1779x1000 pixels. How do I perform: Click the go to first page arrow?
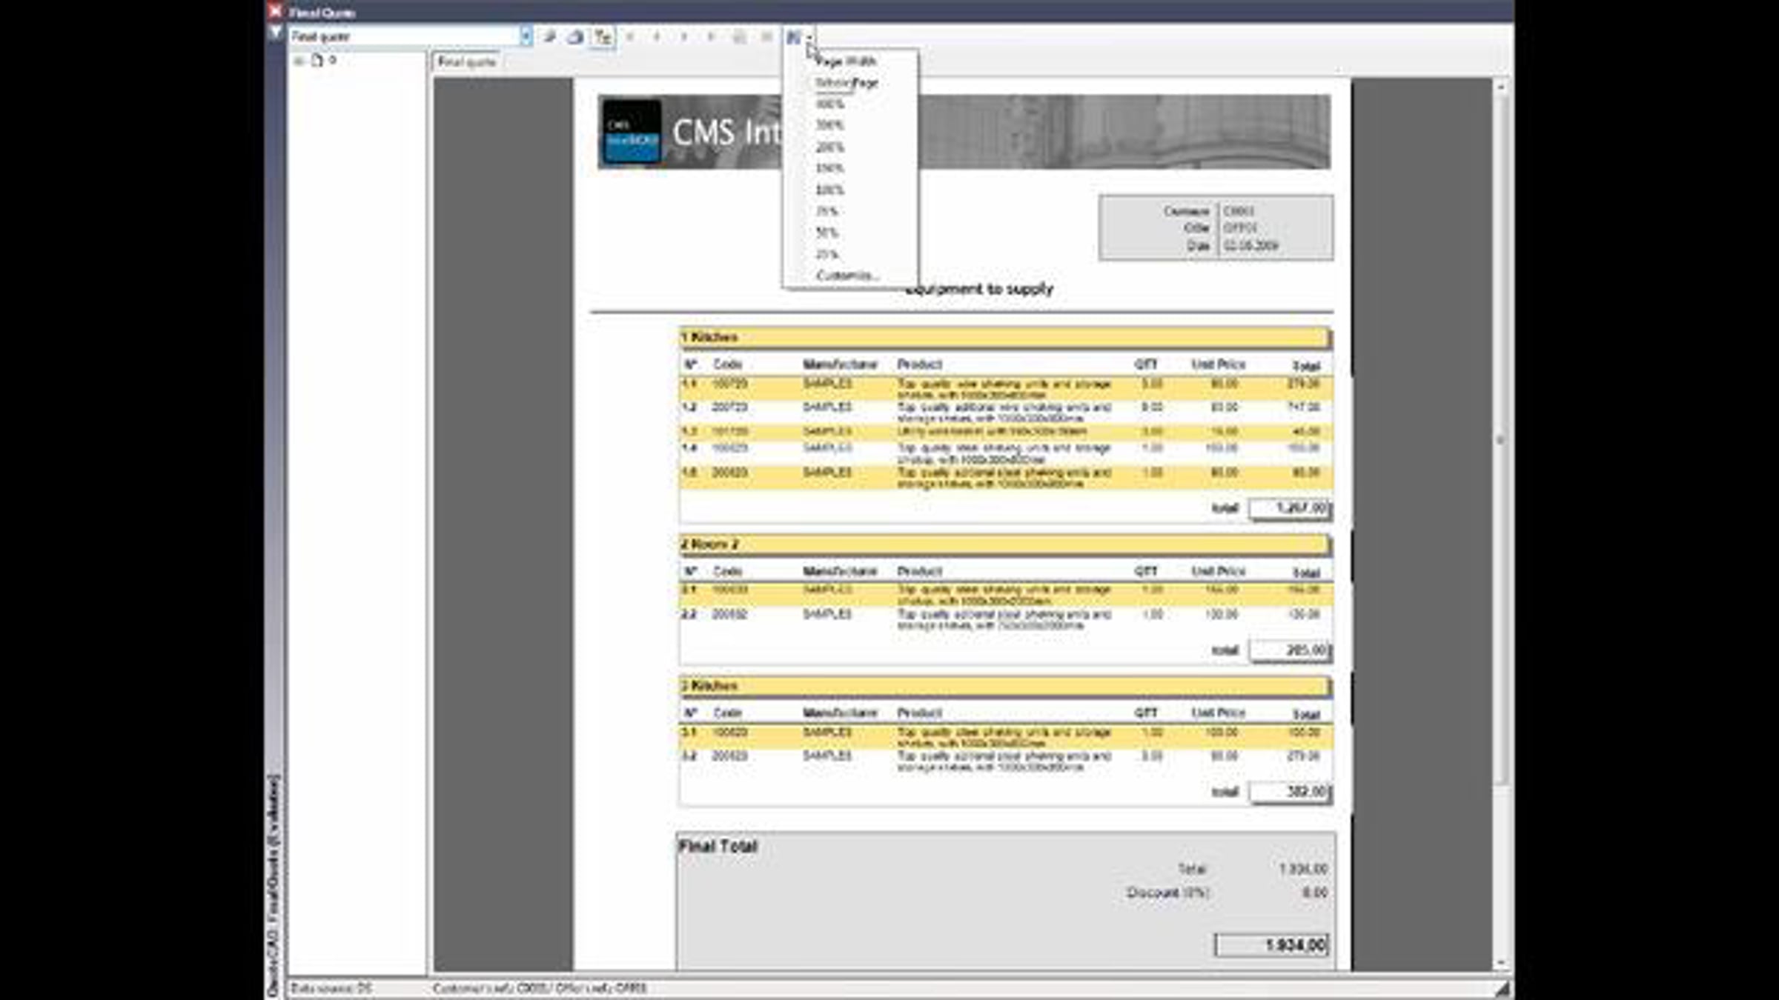click(x=630, y=37)
